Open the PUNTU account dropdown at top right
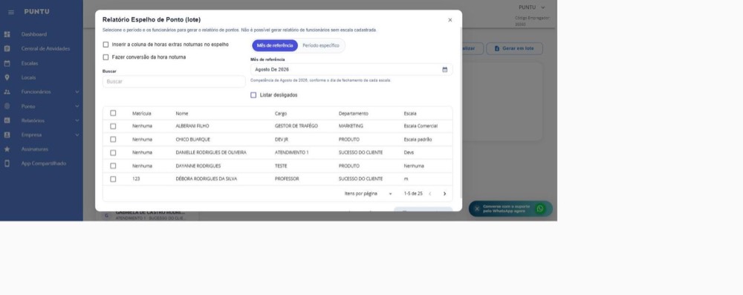Screen dimensions: 743x295 pyautogui.click(x=532, y=7)
